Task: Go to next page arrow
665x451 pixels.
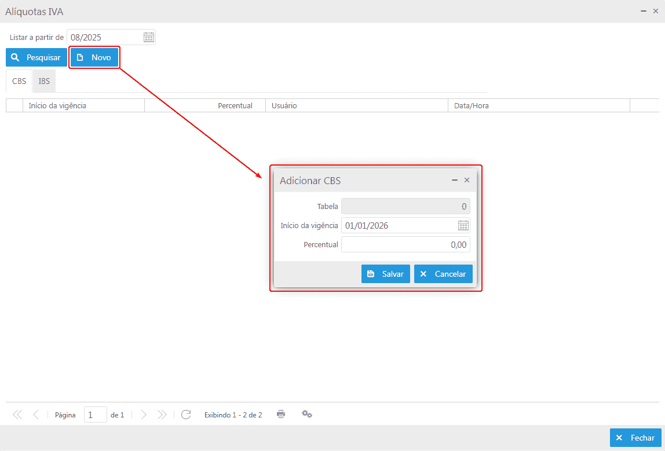Action: pyautogui.click(x=144, y=415)
